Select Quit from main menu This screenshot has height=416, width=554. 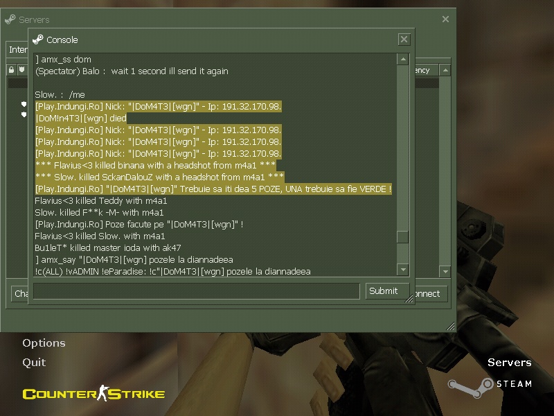[x=34, y=362]
